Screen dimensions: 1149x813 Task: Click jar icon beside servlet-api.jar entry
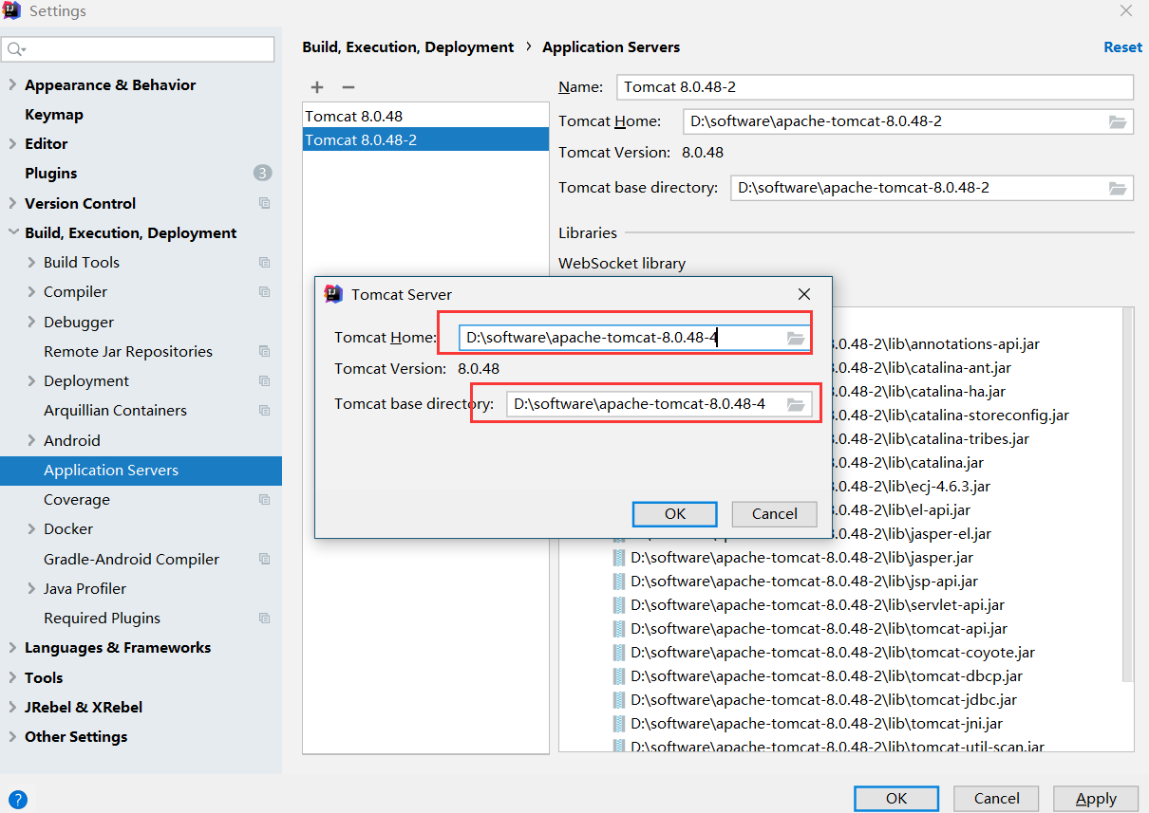tap(619, 605)
